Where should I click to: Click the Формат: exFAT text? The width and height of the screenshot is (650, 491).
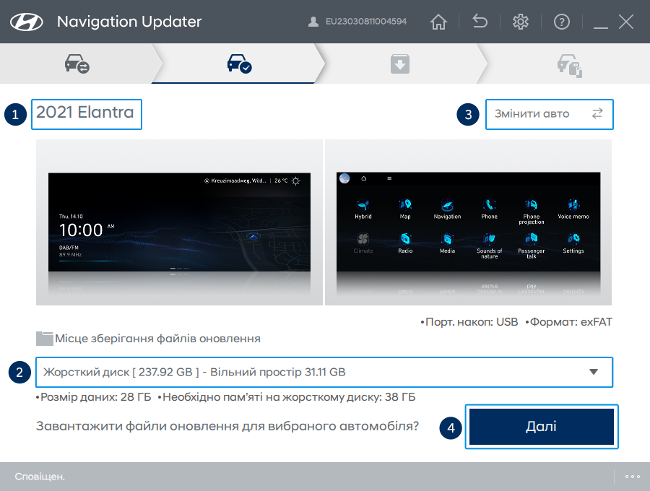569,322
